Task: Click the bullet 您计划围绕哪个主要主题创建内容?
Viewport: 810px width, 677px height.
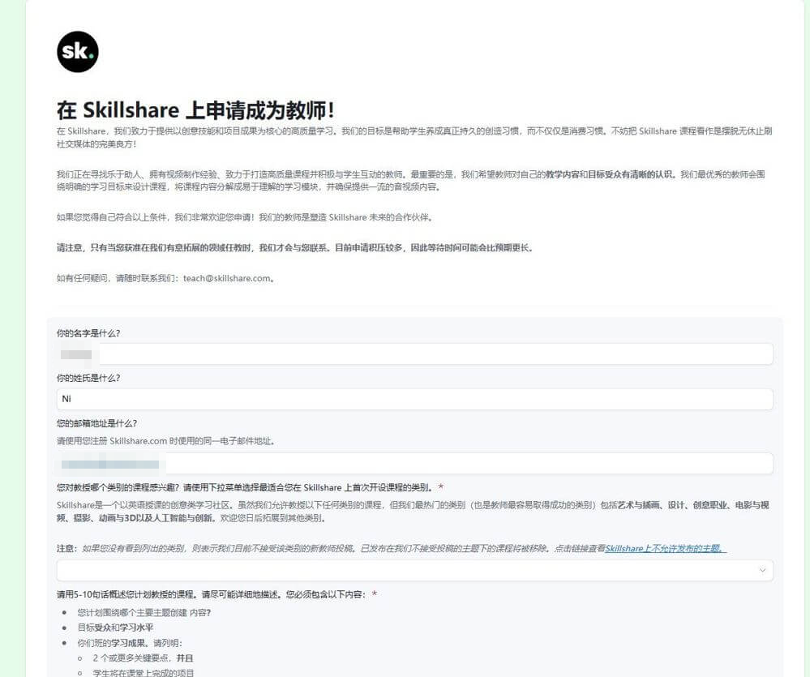Action: [144, 612]
